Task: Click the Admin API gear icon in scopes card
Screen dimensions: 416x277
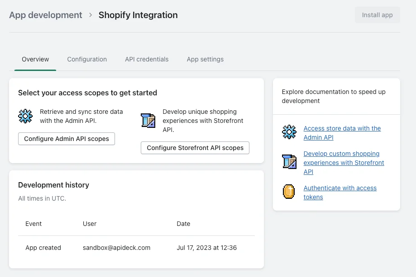Action: [x=25, y=116]
